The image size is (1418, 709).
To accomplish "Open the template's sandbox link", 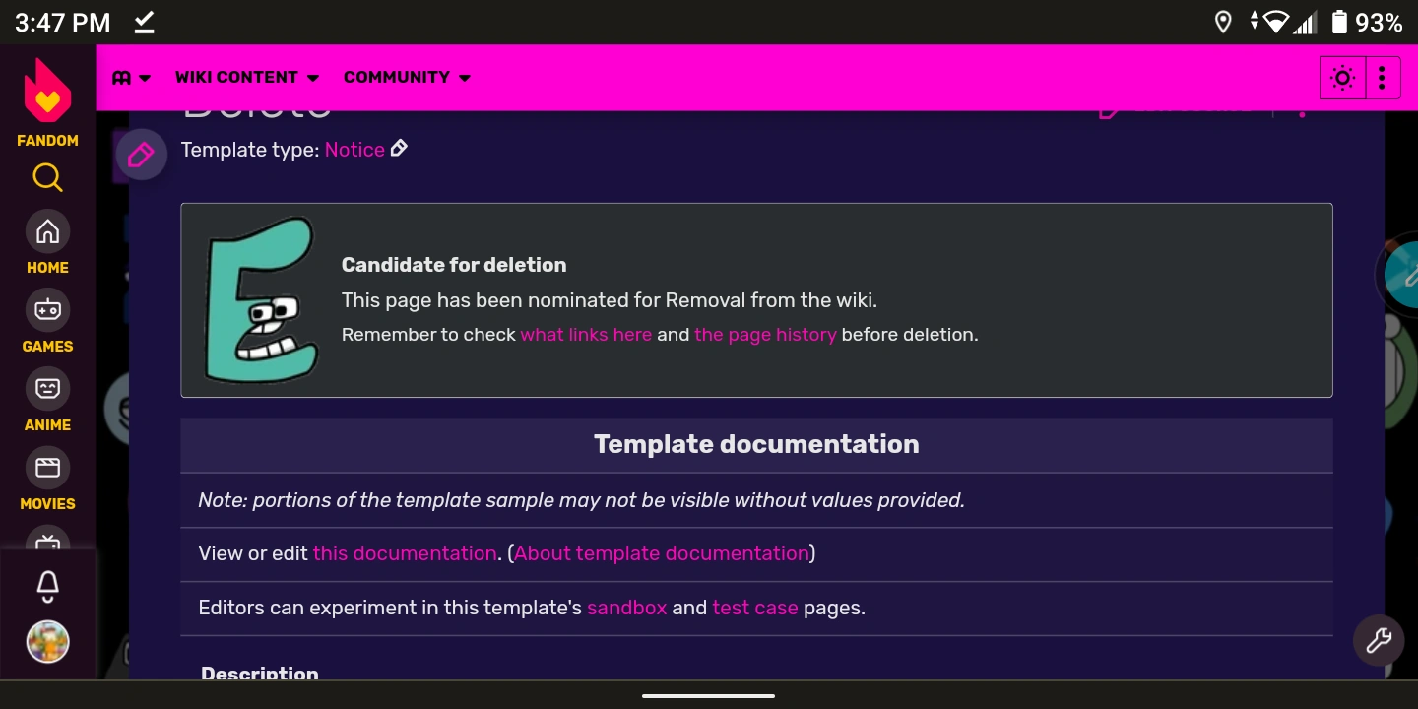I will click(626, 608).
